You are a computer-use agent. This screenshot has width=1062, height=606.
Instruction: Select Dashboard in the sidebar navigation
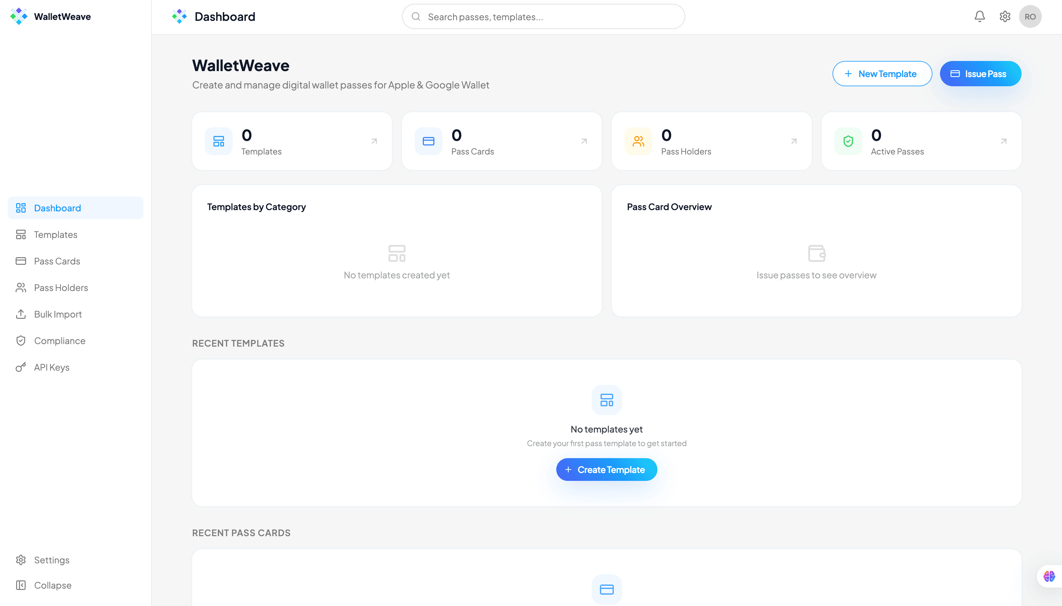pyautogui.click(x=57, y=208)
